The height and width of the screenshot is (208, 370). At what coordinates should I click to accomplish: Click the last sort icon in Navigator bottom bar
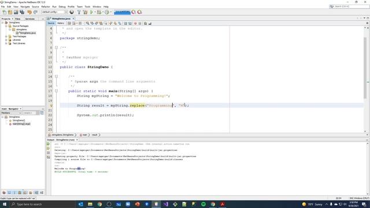point(42,192)
